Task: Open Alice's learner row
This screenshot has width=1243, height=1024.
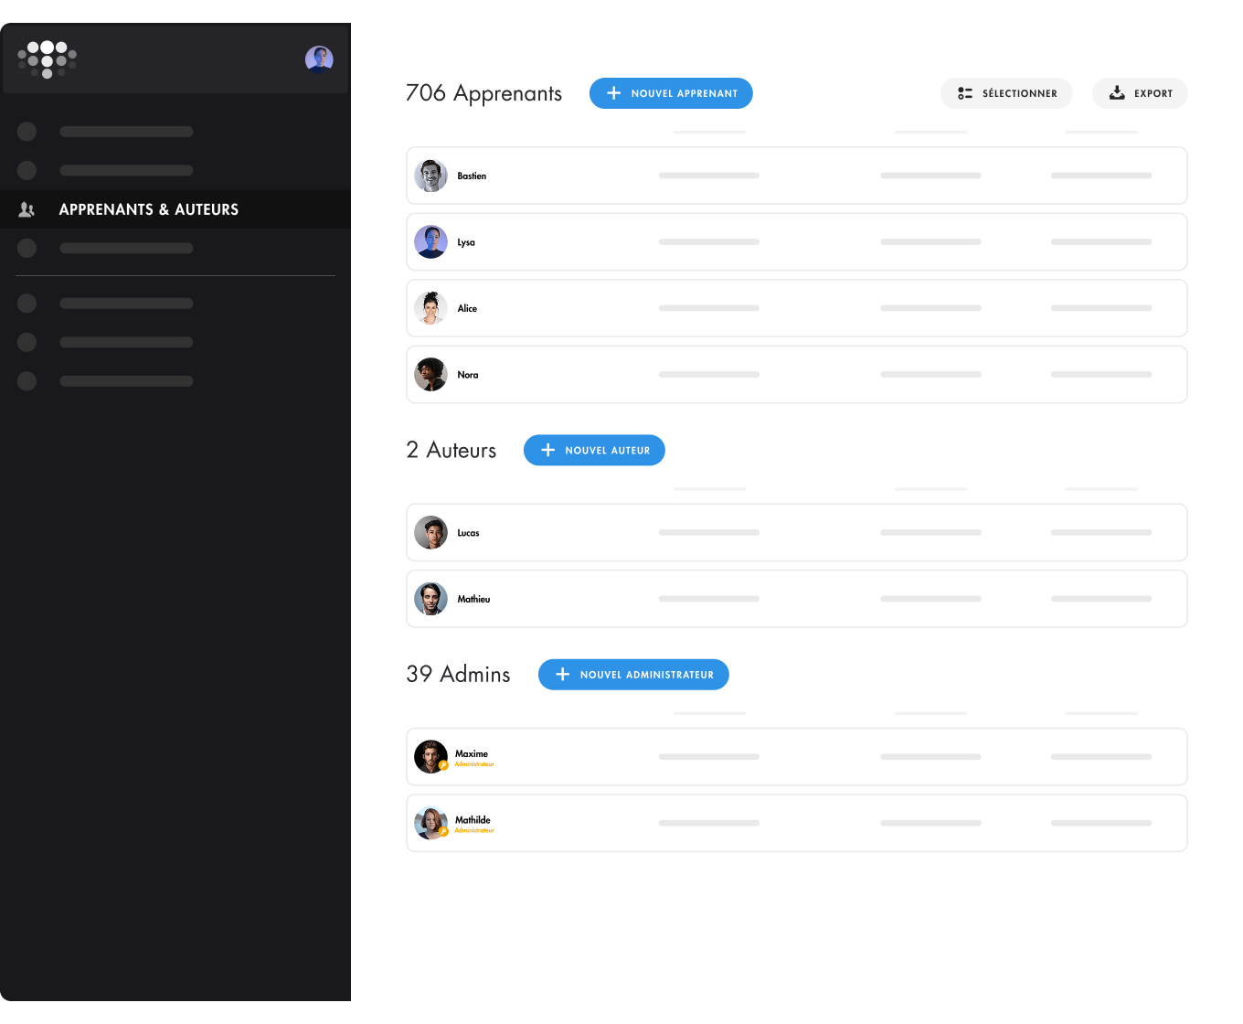Action: coord(797,308)
